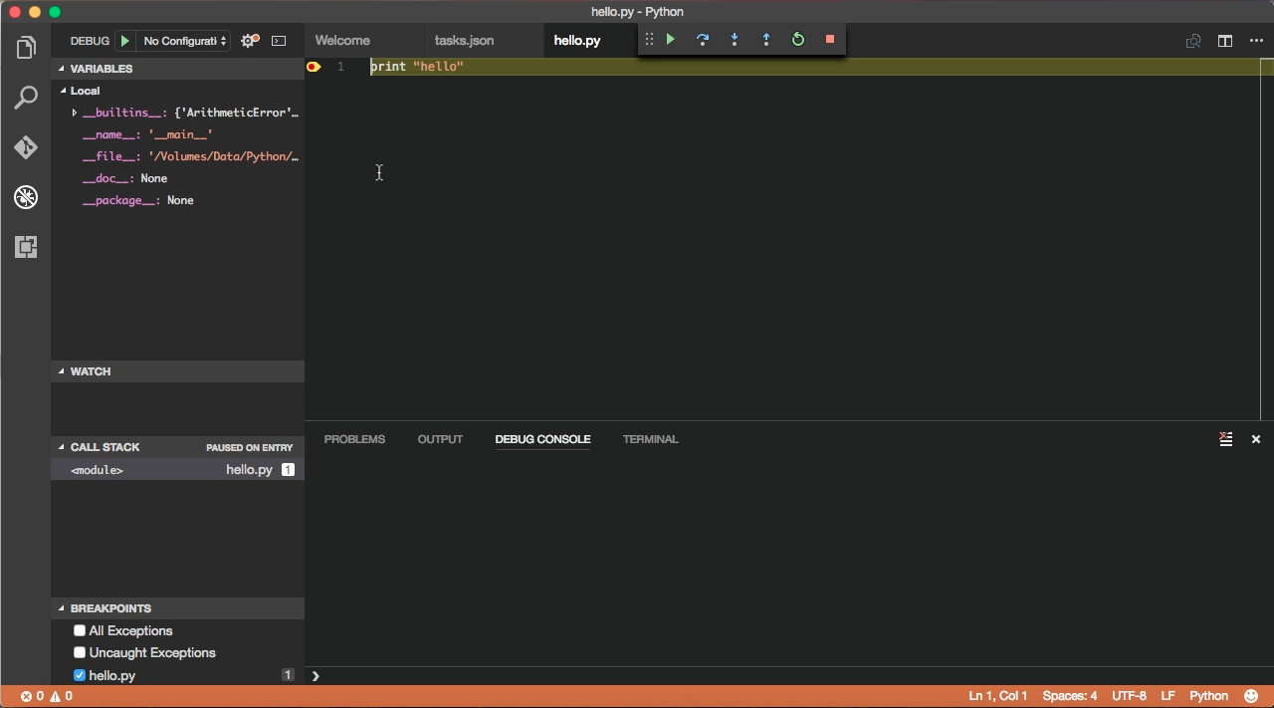Open the Search view in activity bar
This screenshot has height=708, width=1274.
(26, 98)
